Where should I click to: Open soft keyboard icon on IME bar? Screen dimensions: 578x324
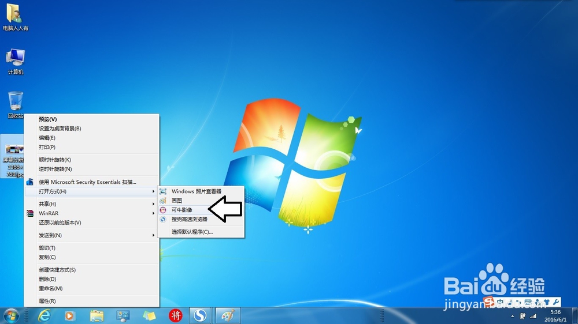point(528,303)
